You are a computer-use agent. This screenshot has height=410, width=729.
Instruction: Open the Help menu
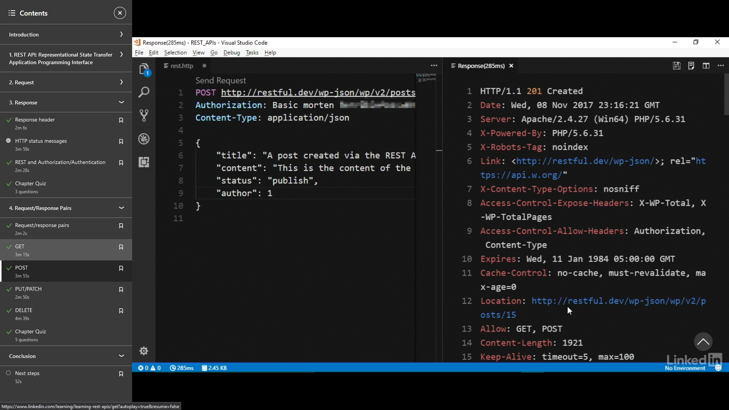pyautogui.click(x=270, y=53)
